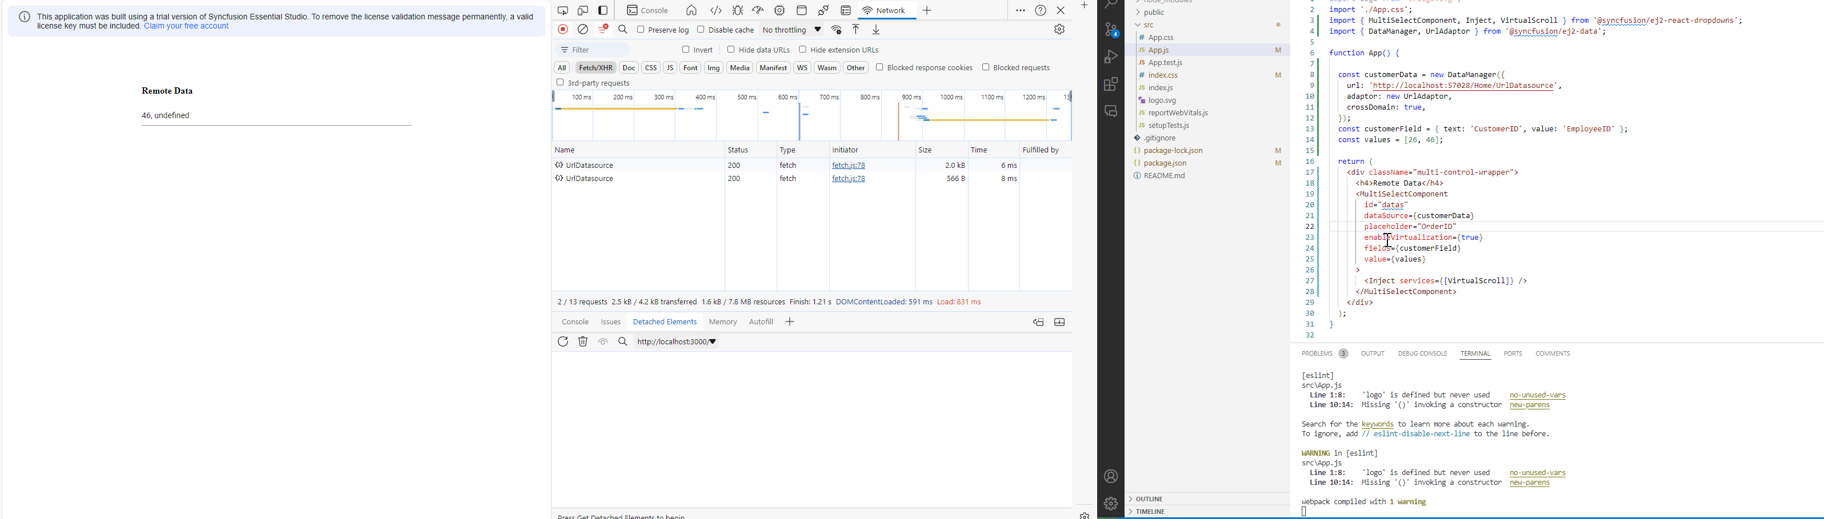
Task: Stop recording network log
Action: pos(563,30)
